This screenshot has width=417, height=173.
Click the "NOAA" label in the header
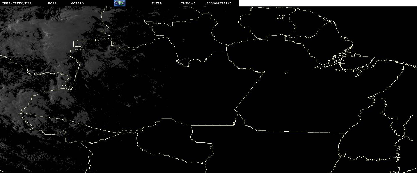52,3
